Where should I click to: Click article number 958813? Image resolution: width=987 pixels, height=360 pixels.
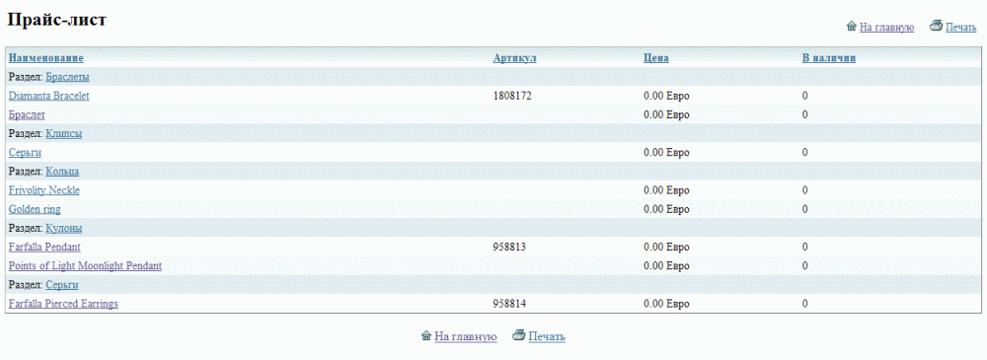(510, 247)
